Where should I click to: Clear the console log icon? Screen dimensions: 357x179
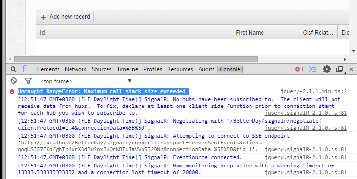coord(14,81)
